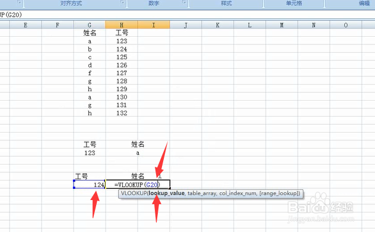This screenshot has height=232, width=375.
Task: Select name cell 'd' in column G
Action: click(90, 65)
